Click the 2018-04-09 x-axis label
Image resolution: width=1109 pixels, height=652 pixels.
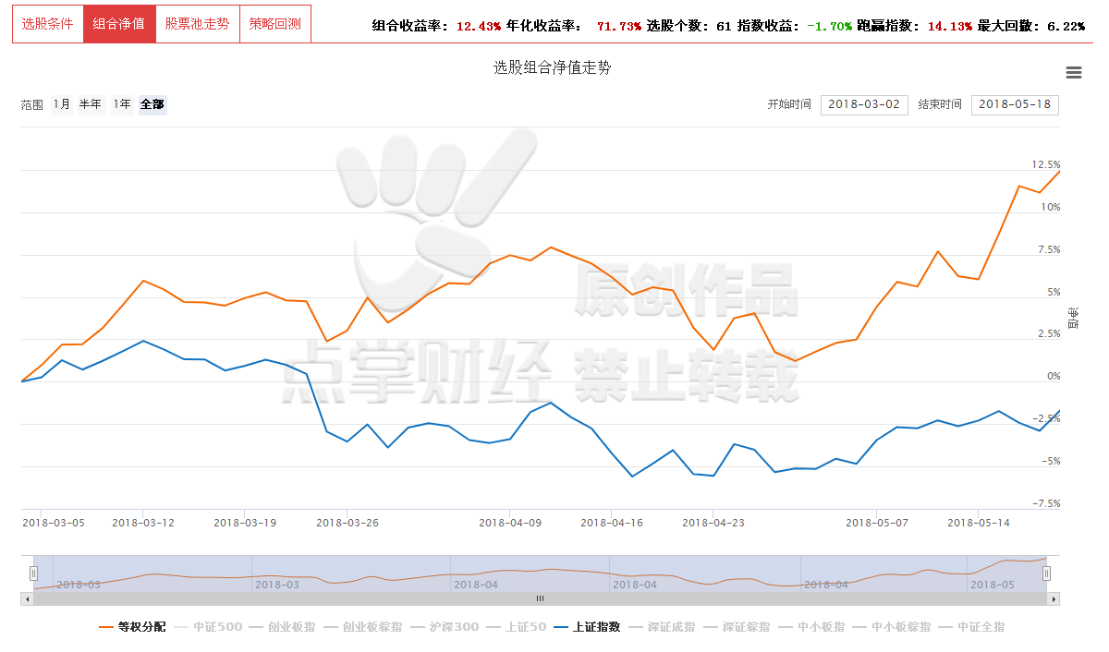510,523
